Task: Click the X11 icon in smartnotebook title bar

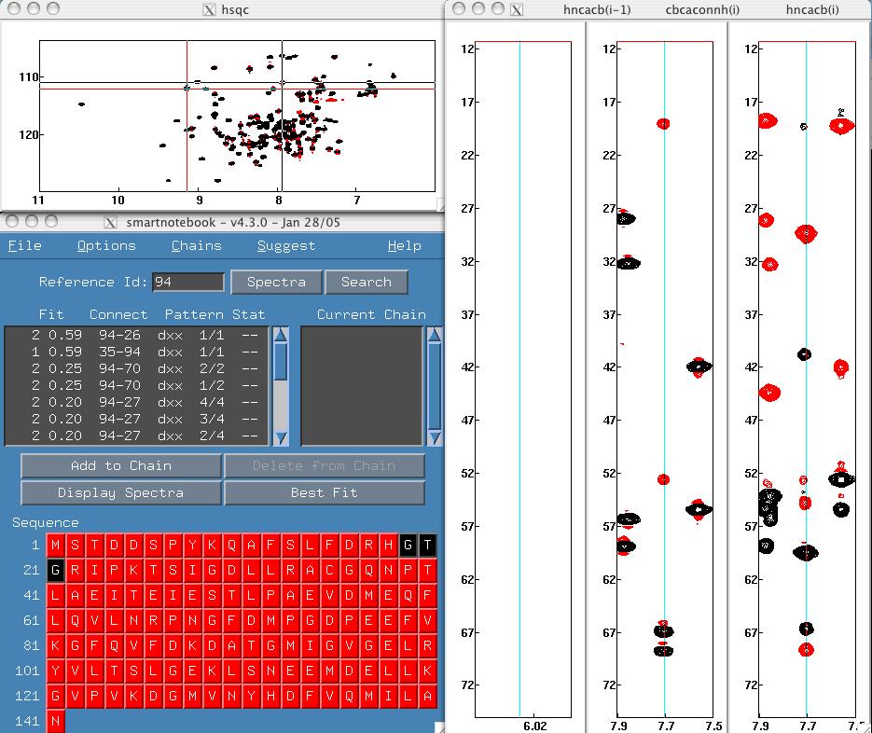Action: tap(111, 222)
